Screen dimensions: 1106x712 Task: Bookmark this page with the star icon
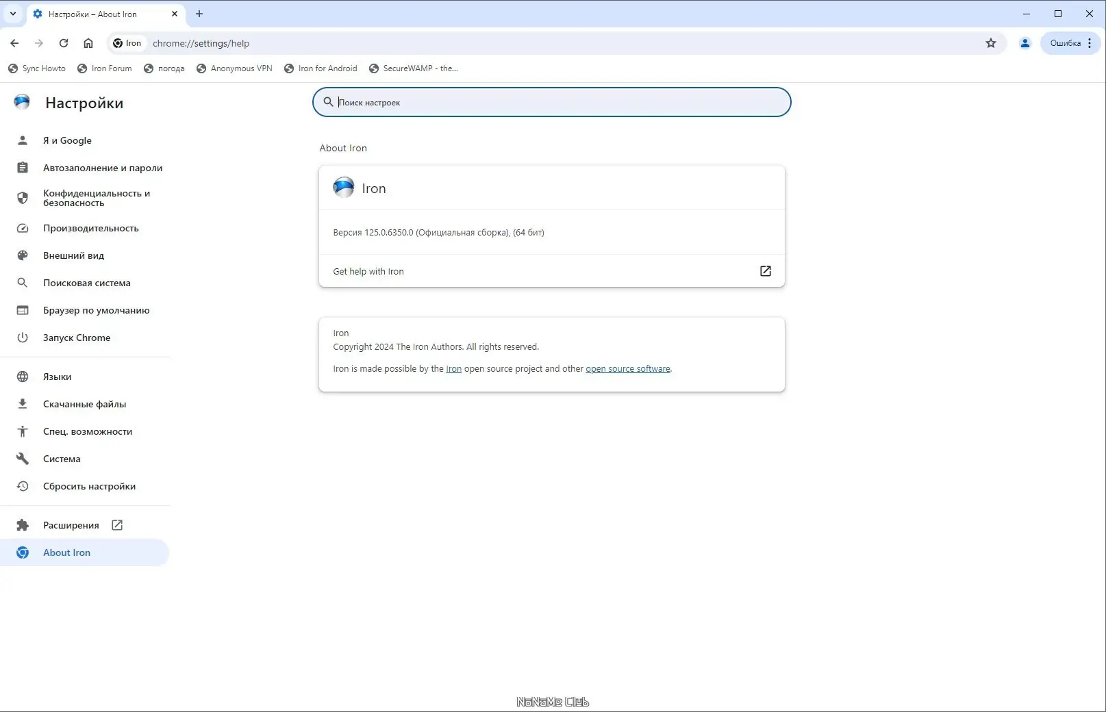coord(991,43)
